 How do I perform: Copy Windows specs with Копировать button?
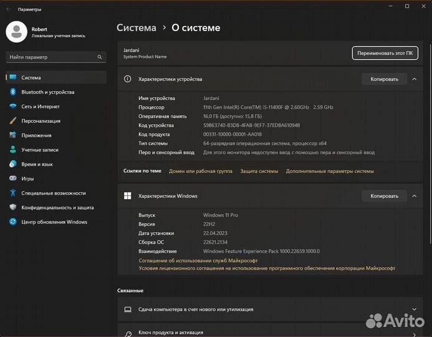pos(384,196)
